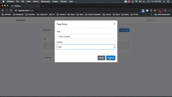The height and width of the screenshot is (97, 172).
Task: Click the Tasks List header text
Action: point(46,30)
